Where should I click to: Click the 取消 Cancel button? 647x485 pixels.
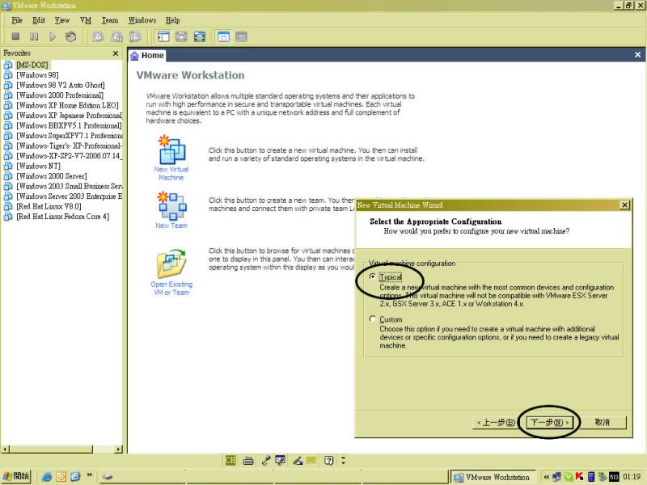coord(602,422)
